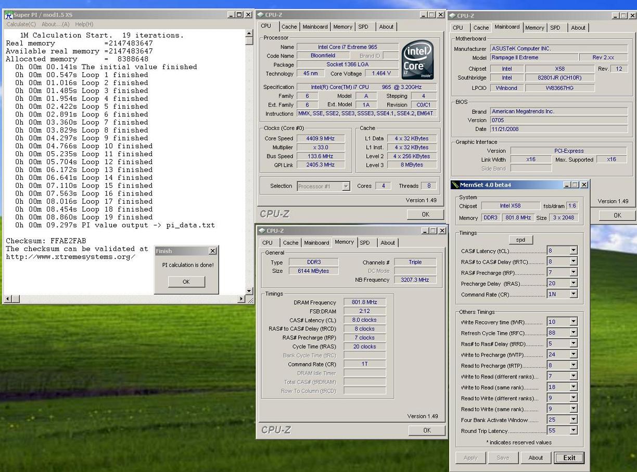Click the spd button in MemSet
Image resolution: width=637 pixels, height=472 pixels.
[520, 240]
